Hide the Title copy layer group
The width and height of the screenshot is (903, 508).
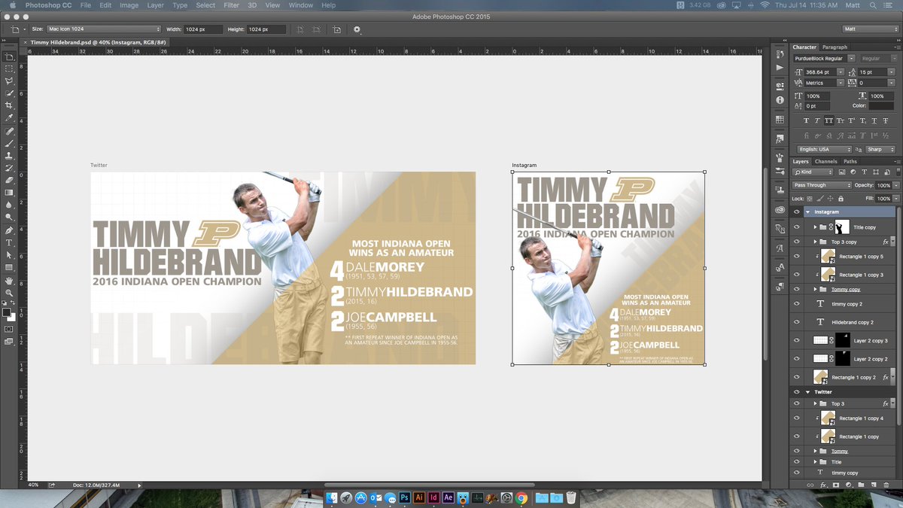pos(797,227)
